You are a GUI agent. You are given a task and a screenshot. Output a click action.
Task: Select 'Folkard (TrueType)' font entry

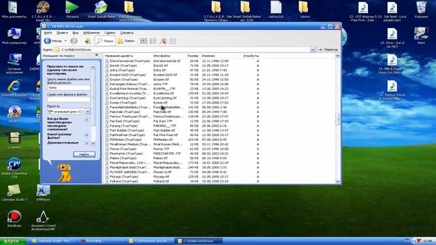click(124, 182)
